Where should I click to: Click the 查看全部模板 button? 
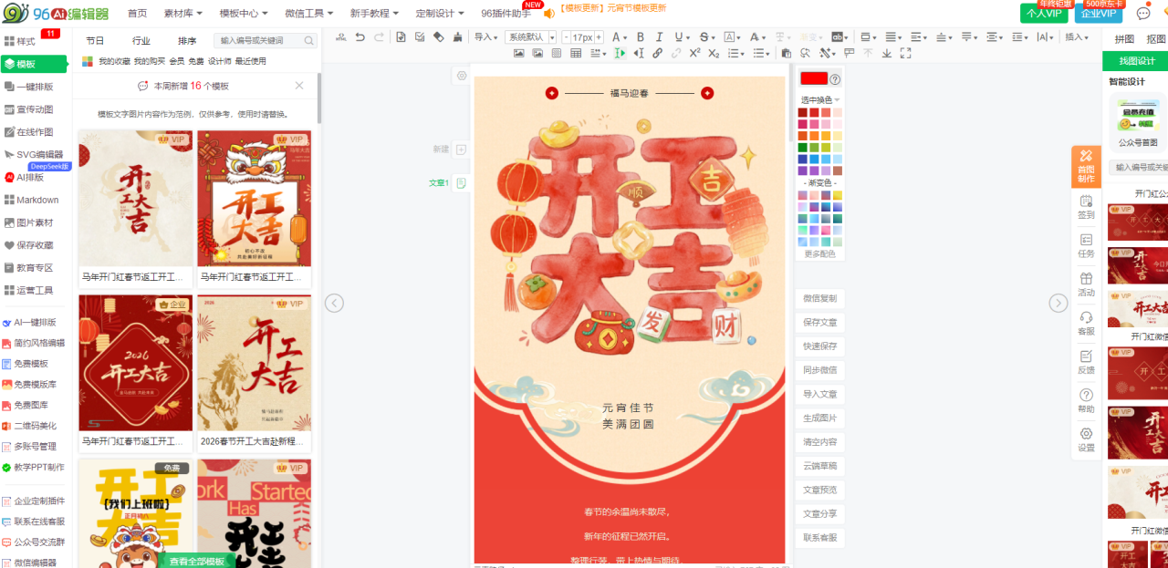196,561
